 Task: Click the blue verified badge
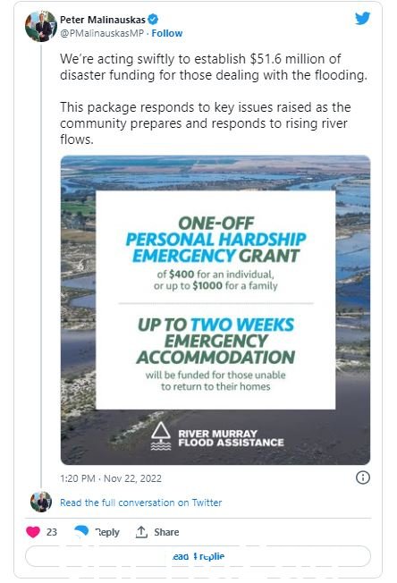tap(153, 20)
